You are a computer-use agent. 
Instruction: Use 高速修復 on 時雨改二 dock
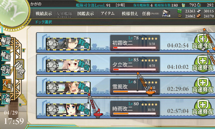click(x=203, y=108)
